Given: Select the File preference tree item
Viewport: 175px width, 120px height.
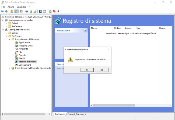Looking at the screenshot, I should tap(20, 52).
